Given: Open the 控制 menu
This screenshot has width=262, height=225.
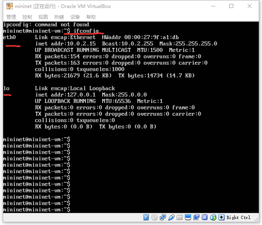Looking at the screenshot, I should click(27, 17).
